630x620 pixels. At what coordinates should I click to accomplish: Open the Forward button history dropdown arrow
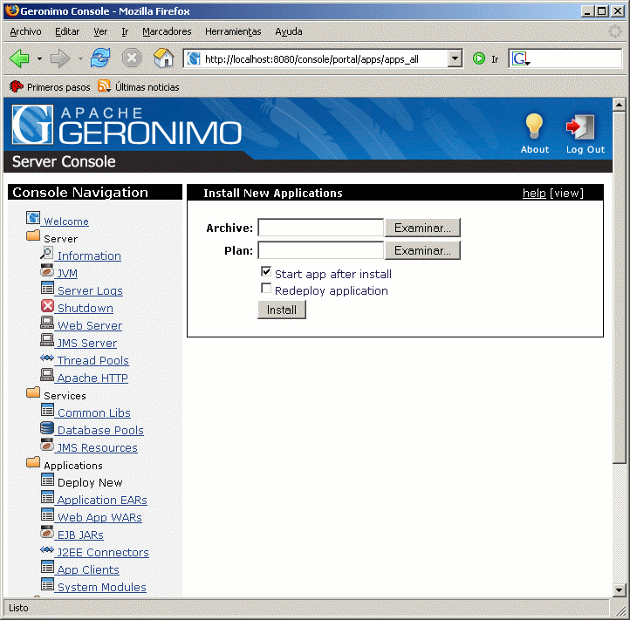pyautogui.click(x=80, y=59)
